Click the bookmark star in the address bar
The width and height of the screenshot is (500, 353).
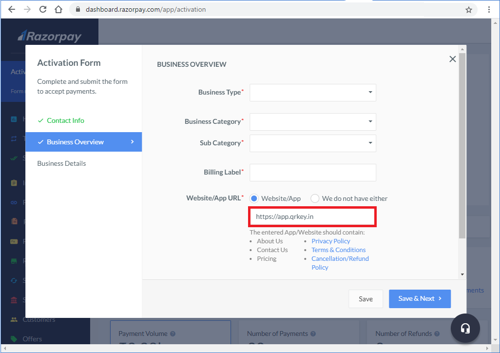[468, 9]
